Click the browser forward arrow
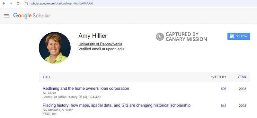 click(x=11, y=3)
